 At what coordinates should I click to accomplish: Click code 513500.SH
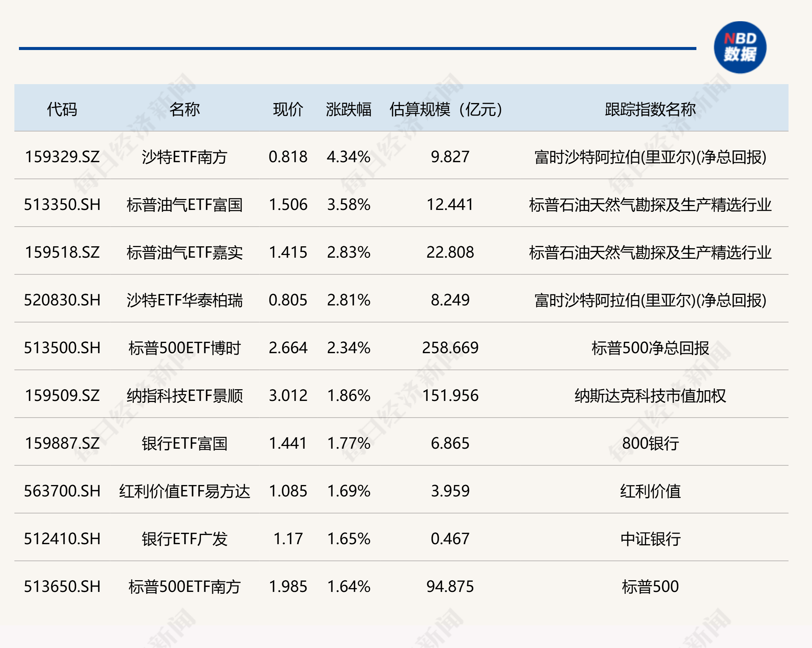[x=62, y=348]
